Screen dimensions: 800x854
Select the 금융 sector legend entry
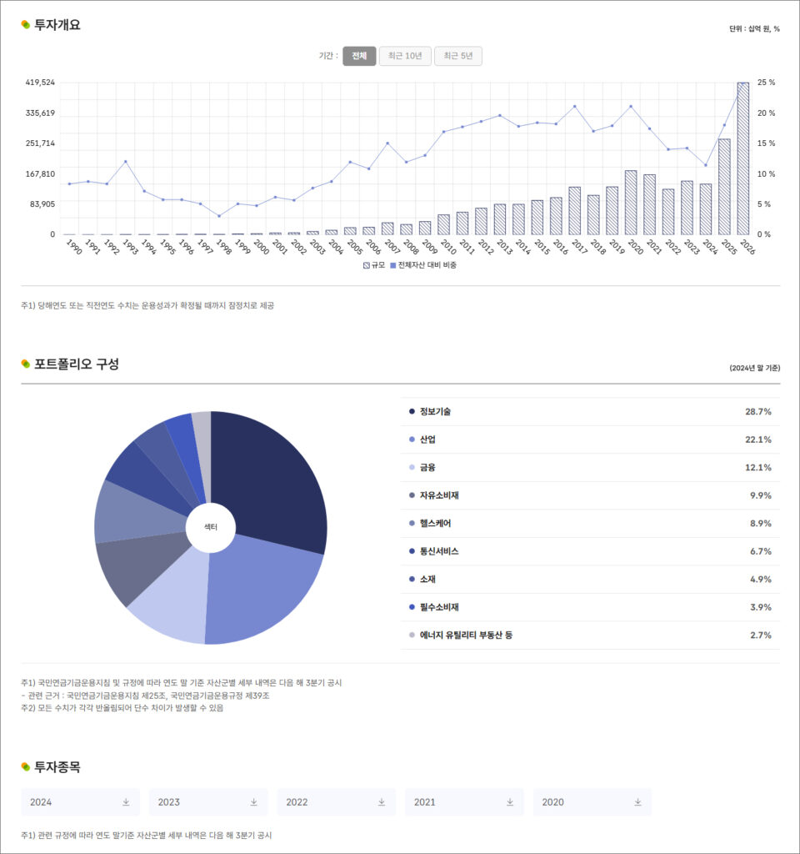(x=590, y=467)
